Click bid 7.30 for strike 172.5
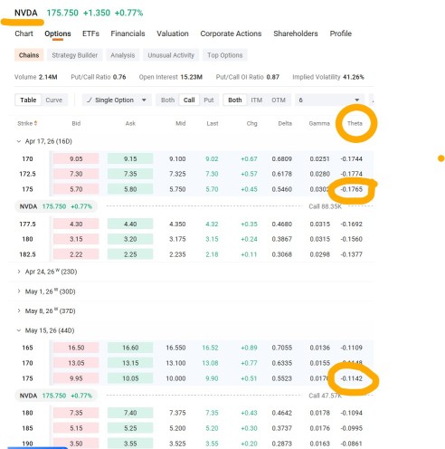445x449 pixels. [76, 174]
